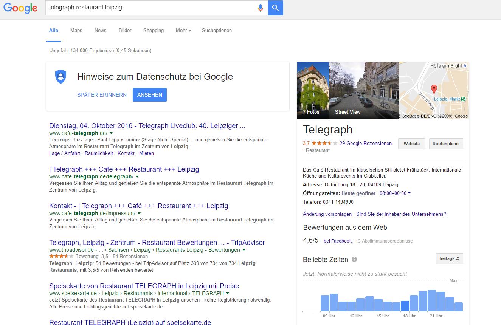Click the privacy shield icon

[60, 76]
